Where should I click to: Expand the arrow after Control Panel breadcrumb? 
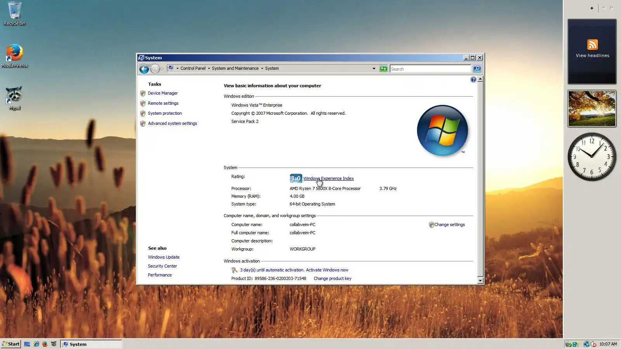[x=209, y=69]
